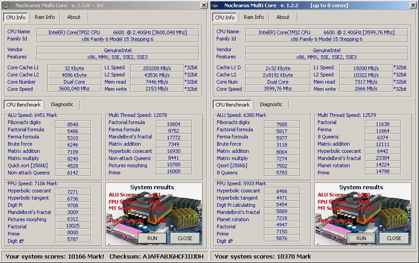Image resolution: width=419 pixels, height=263 pixels.
Task: Click 8 Queens multi-thread score "6374"
Action: [383, 138]
